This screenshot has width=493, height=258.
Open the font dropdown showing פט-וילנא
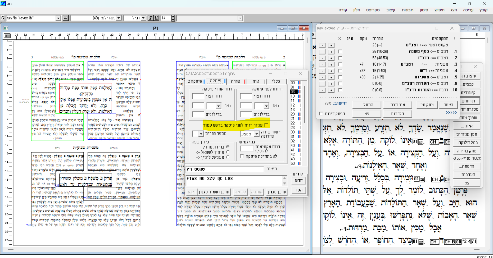point(119,18)
